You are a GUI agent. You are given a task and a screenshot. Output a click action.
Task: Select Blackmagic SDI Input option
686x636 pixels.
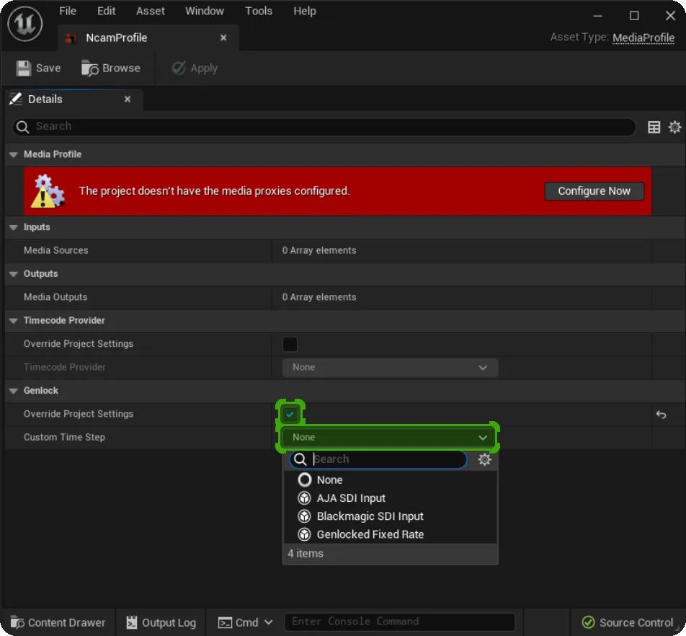pos(370,516)
